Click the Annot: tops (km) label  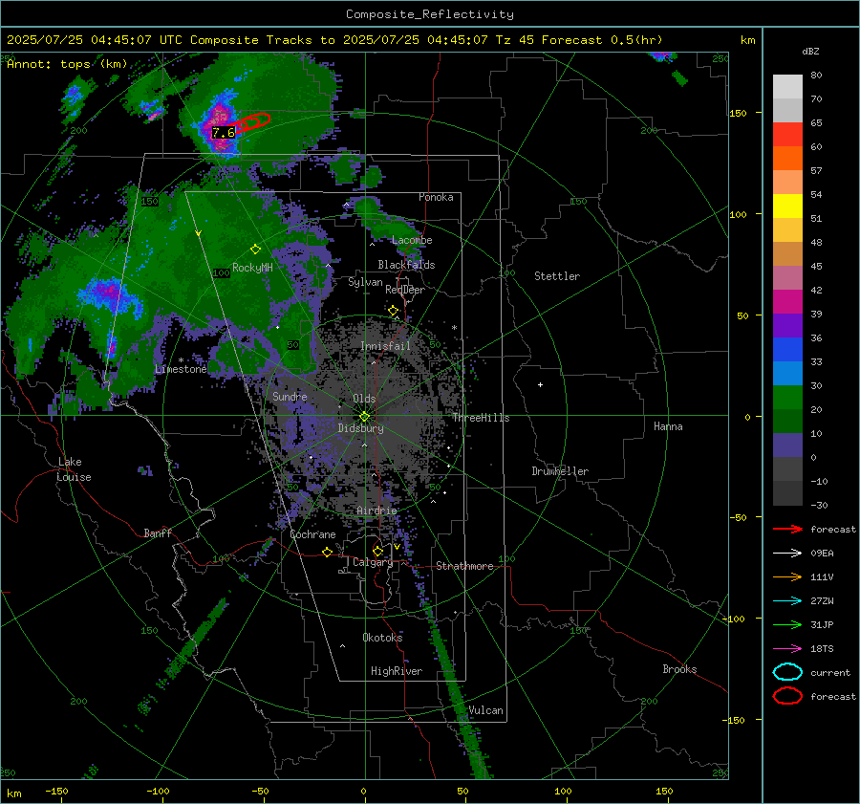[x=67, y=64]
